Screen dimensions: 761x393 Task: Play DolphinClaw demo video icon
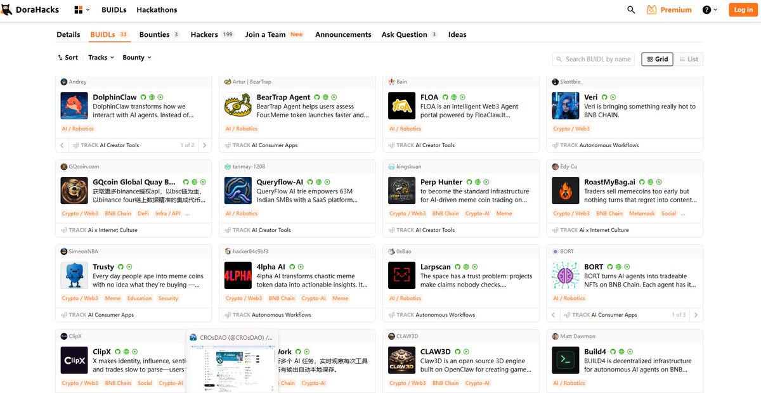point(160,97)
